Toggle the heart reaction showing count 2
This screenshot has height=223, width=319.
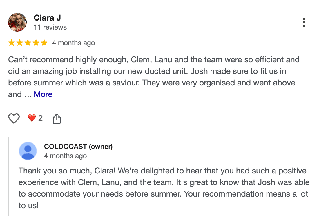32,118
